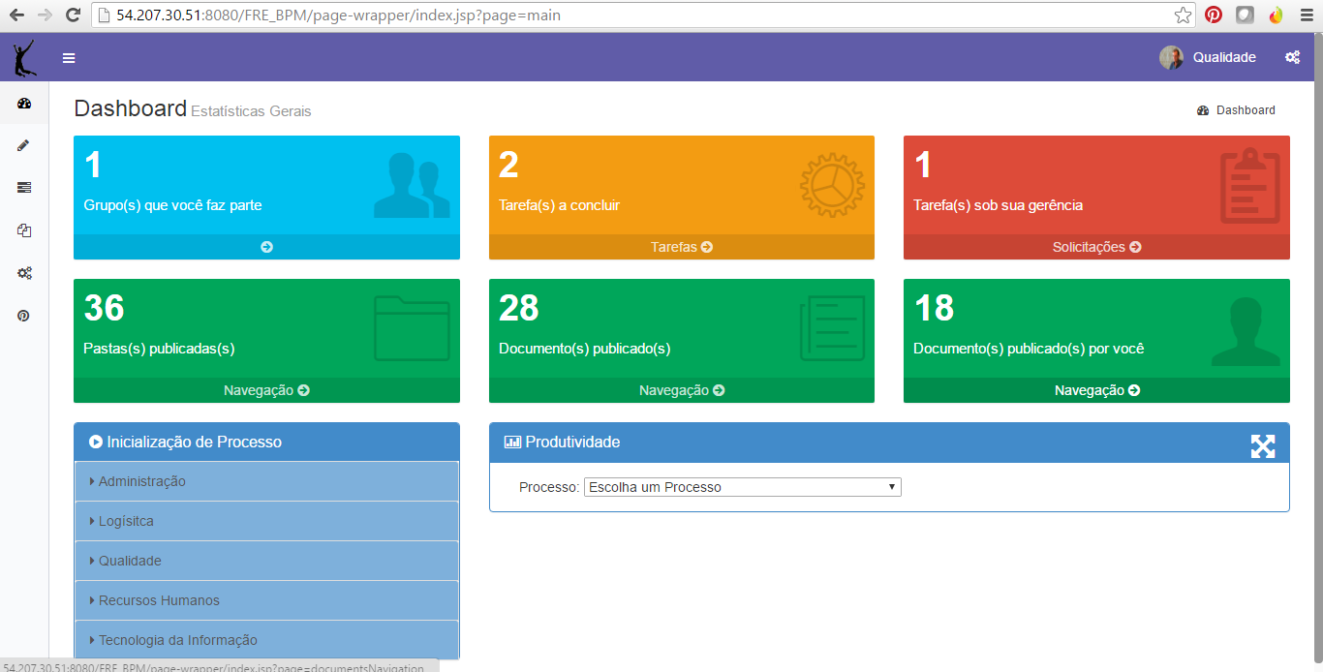Open the Solicitações link on the red card
The image size is (1323, 672).
[1096, 247]
